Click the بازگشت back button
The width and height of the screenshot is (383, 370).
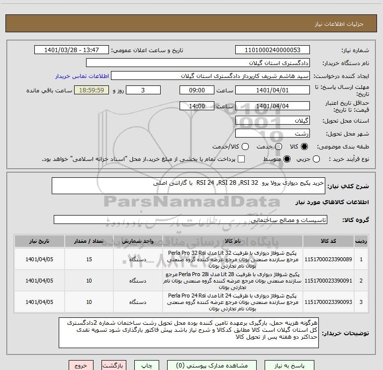tap(114, 366)
